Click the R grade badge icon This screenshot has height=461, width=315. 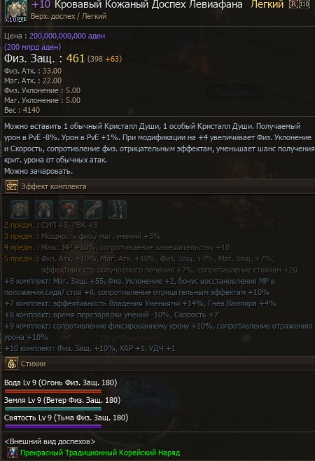[x=293, y=4]
